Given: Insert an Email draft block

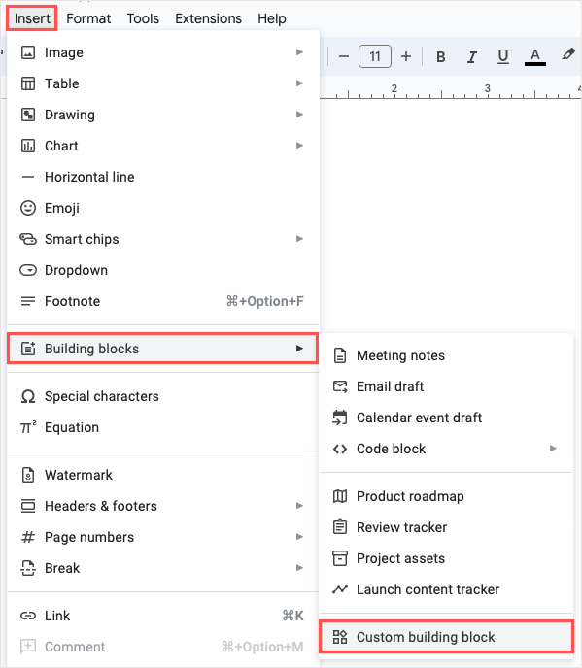Looking at the screenshot, I should 446,386.
